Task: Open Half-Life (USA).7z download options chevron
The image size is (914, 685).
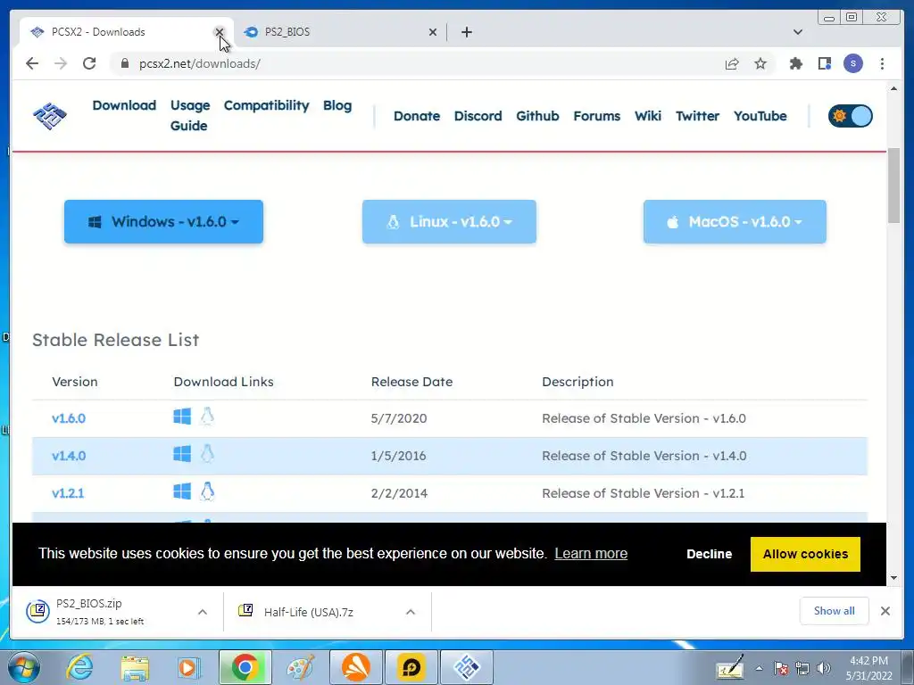Action: 411,612
